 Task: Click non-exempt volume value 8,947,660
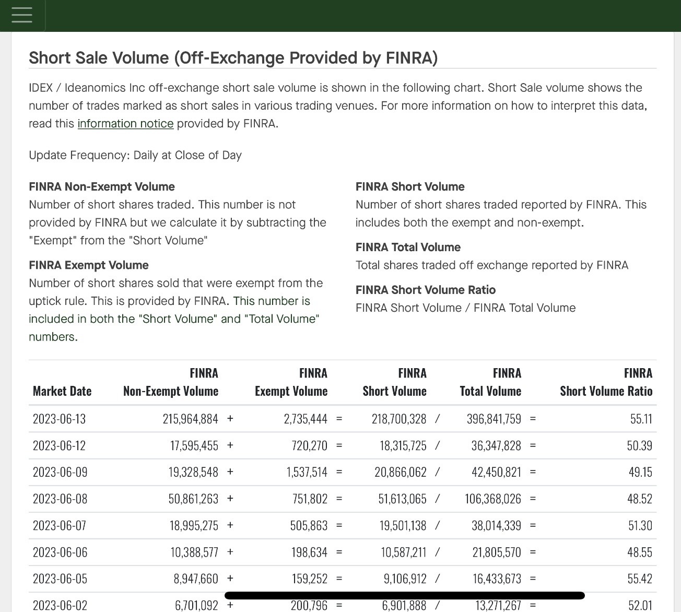pos(196,579)
